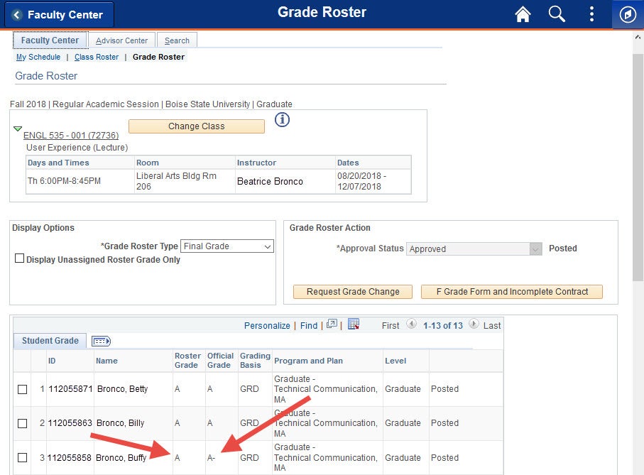Click student ID 112055858
Viewport: 644px width, 475px height.
[70, 458]
